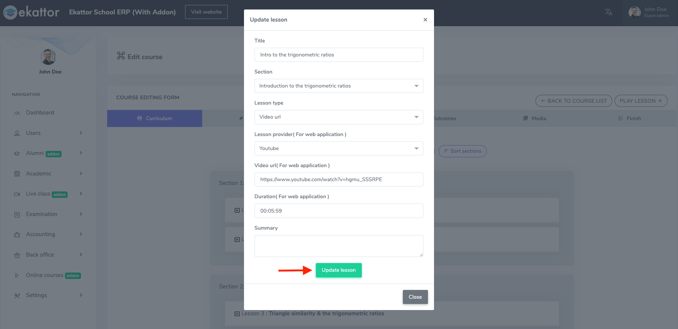Click the Academic icon
Viewport: 678px width, 329px height.
point(17,173)
